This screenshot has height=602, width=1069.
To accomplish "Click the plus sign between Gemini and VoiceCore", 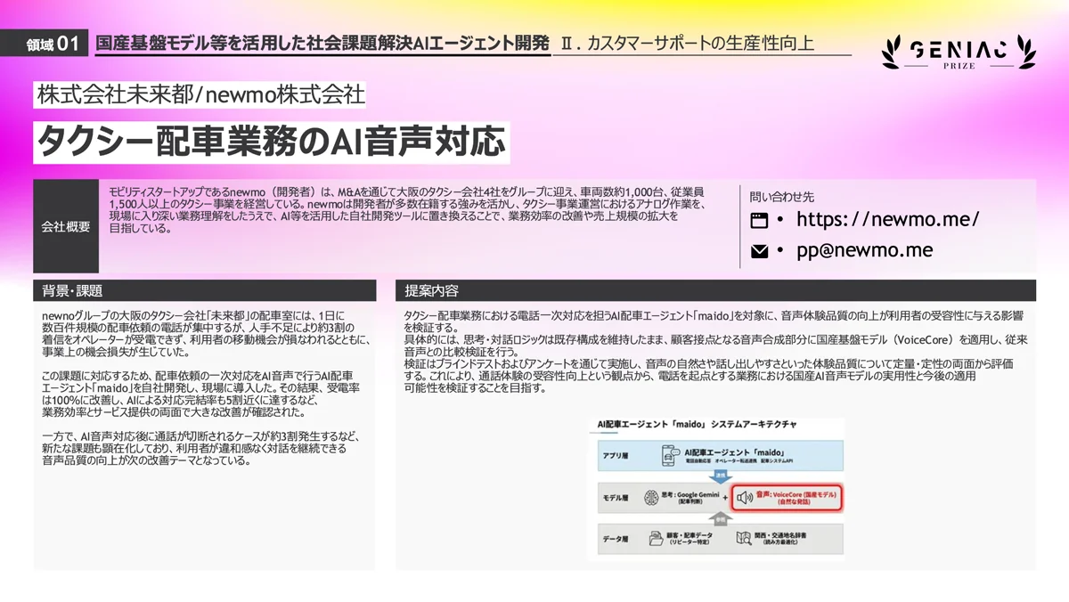I will 725,498.
